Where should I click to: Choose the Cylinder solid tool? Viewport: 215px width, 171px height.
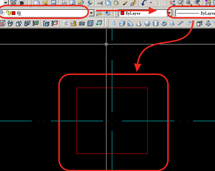tap(156, 23)
